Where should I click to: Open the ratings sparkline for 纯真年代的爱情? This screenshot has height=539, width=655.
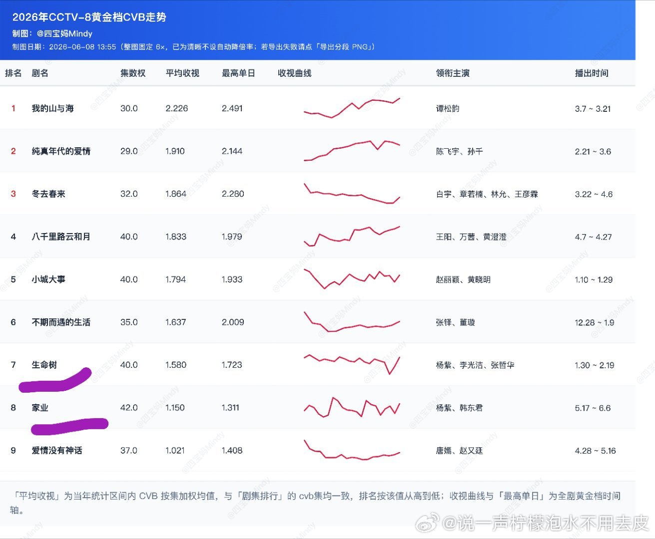pyautogui.click(x=352, y=151)
